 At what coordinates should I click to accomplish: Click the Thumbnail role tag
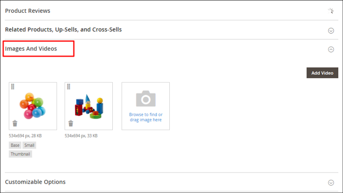(x=20, y=154)
